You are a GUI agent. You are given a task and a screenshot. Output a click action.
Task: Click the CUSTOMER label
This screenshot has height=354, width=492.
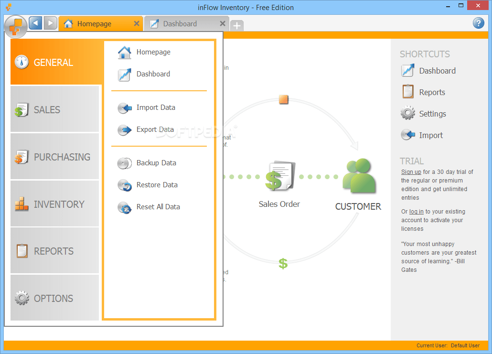[x=358, y=206]
